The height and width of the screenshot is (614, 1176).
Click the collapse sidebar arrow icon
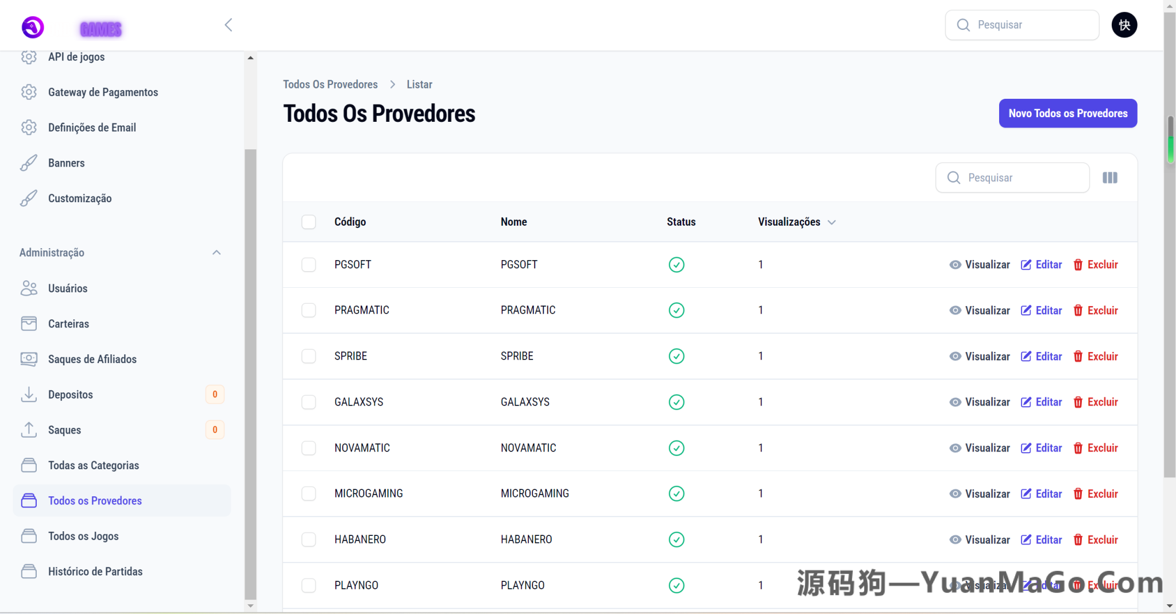(229, 25)
